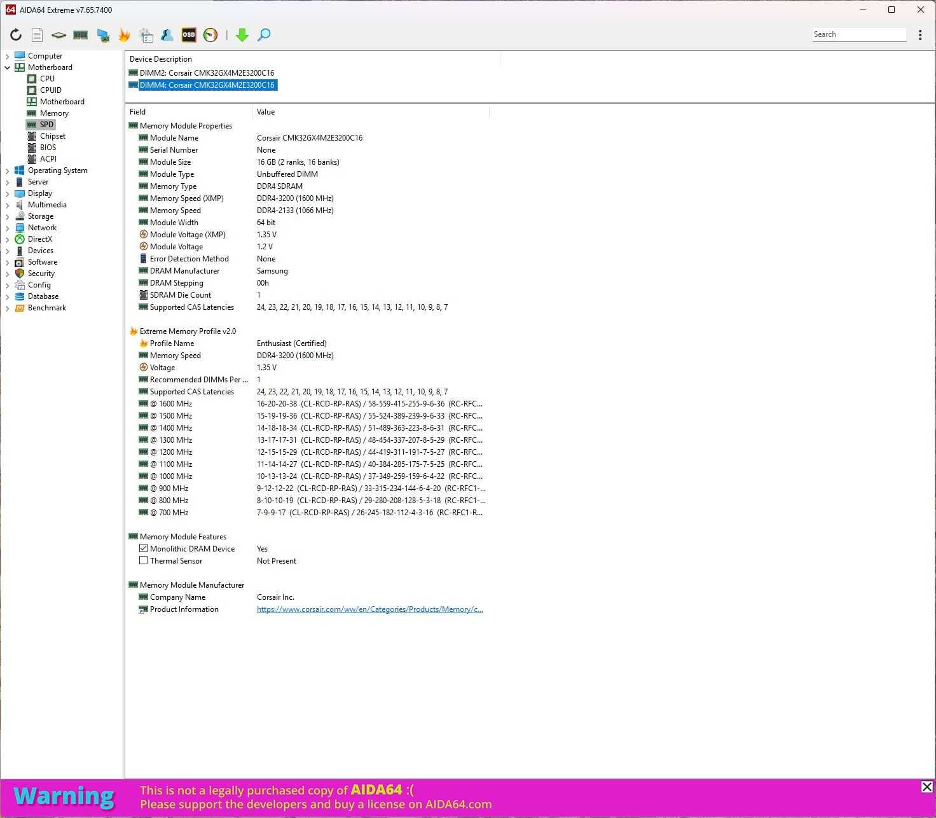Open the Corsair product information link

pos(370,609)
